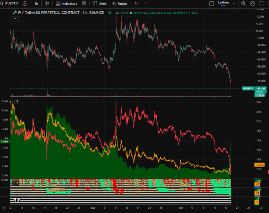Open chart settings gear icon
This screenshot has width=269, height=213.
[x=252, y=3]
